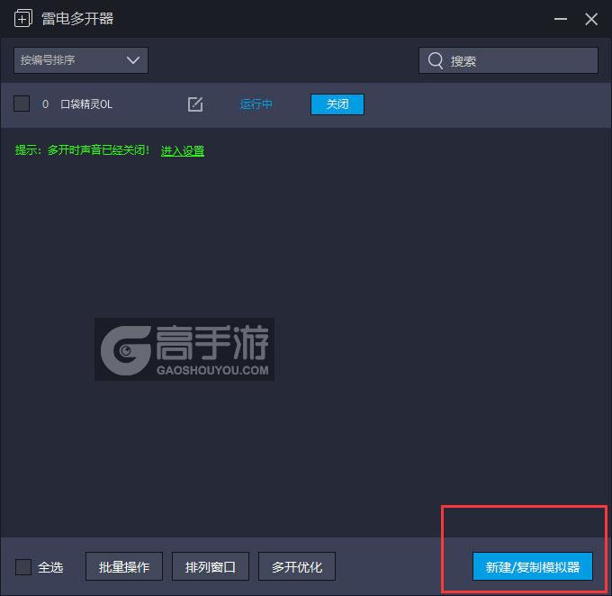
Task: Tick the checkbox for 口袋精灵OL
Action: coord(22,104)
